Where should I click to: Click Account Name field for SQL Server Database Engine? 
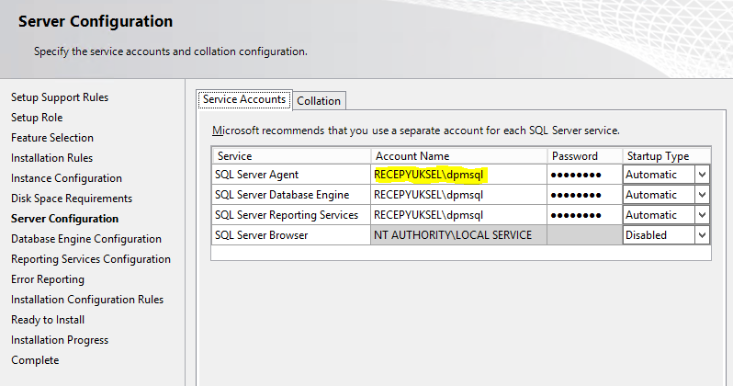point(458,195)
